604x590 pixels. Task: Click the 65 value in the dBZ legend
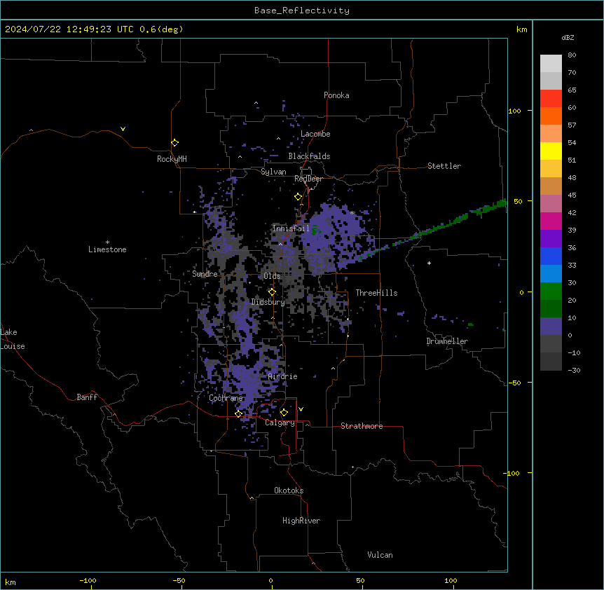(572, 90)
